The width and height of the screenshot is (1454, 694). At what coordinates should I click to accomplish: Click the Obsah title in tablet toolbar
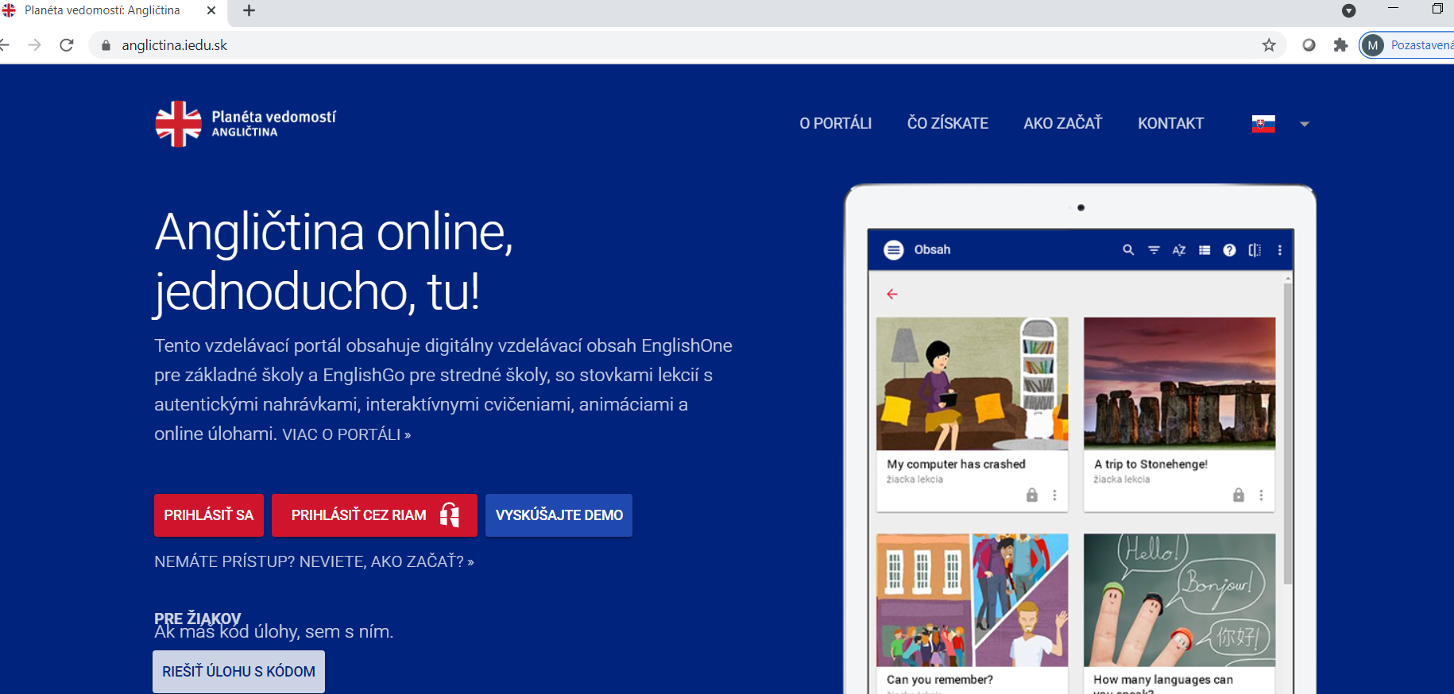click(x=932, y=249)
